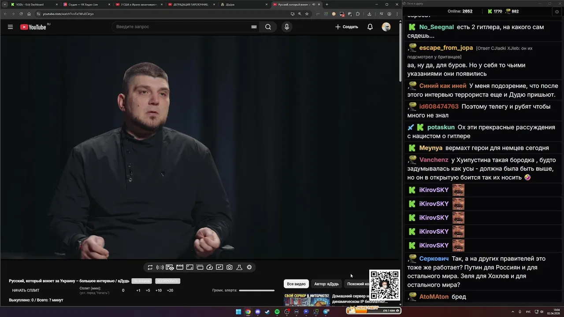The height and width of the screenshot is (317, 564).
Task: Add +20 minutes to split
Action: tap(170, 291)
